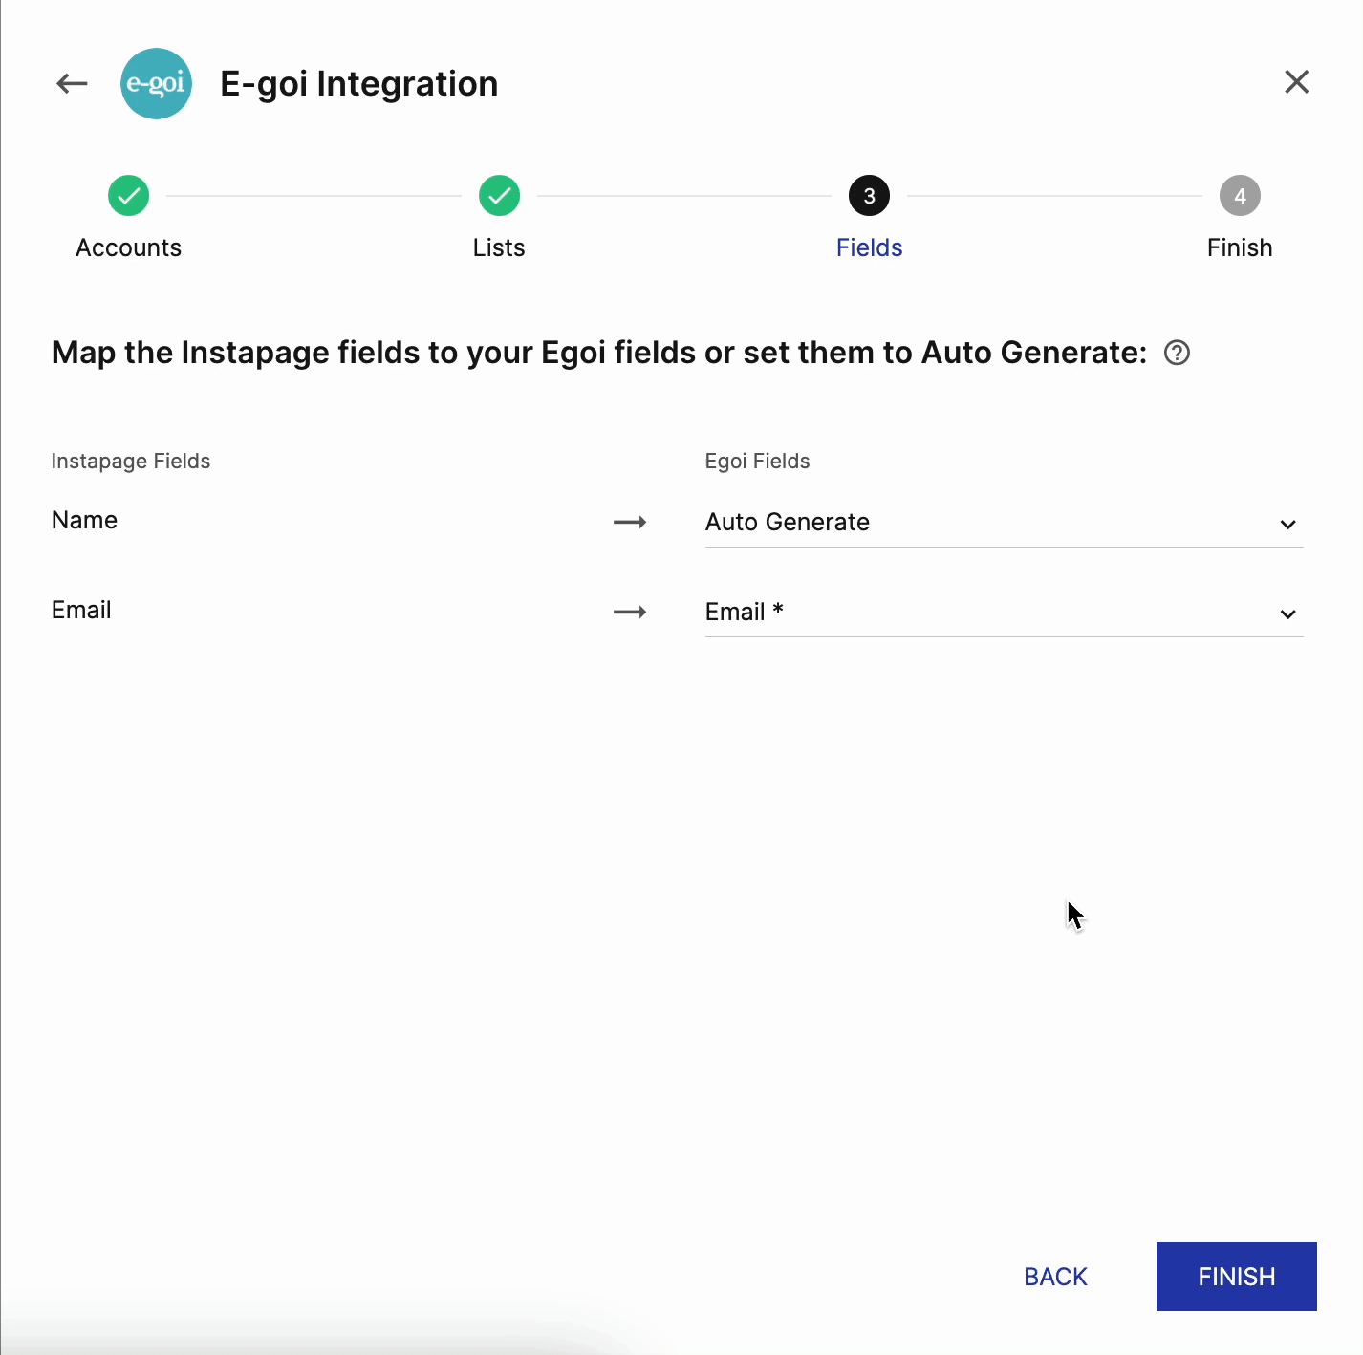Jump to the Finish step label
The height and width of the screenshot is (1355, 1363).
tap(1240, 247)
